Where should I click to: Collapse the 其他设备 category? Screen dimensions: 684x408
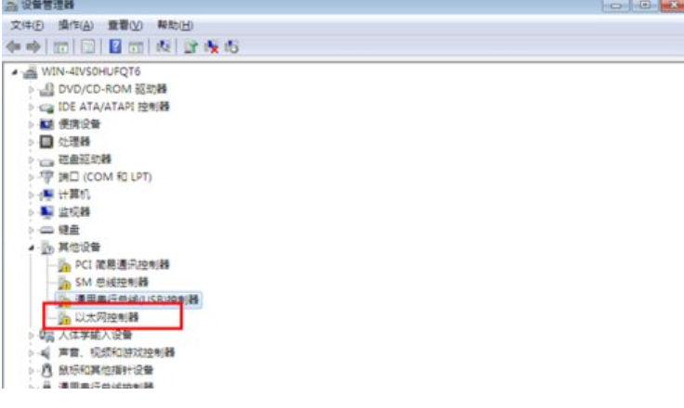pos(31,248)
